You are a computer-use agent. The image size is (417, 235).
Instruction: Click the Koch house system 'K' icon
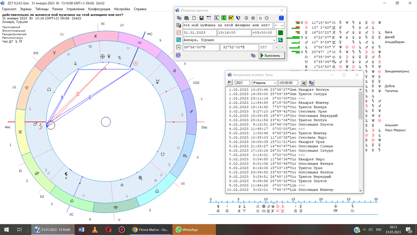tap(216, 18)
